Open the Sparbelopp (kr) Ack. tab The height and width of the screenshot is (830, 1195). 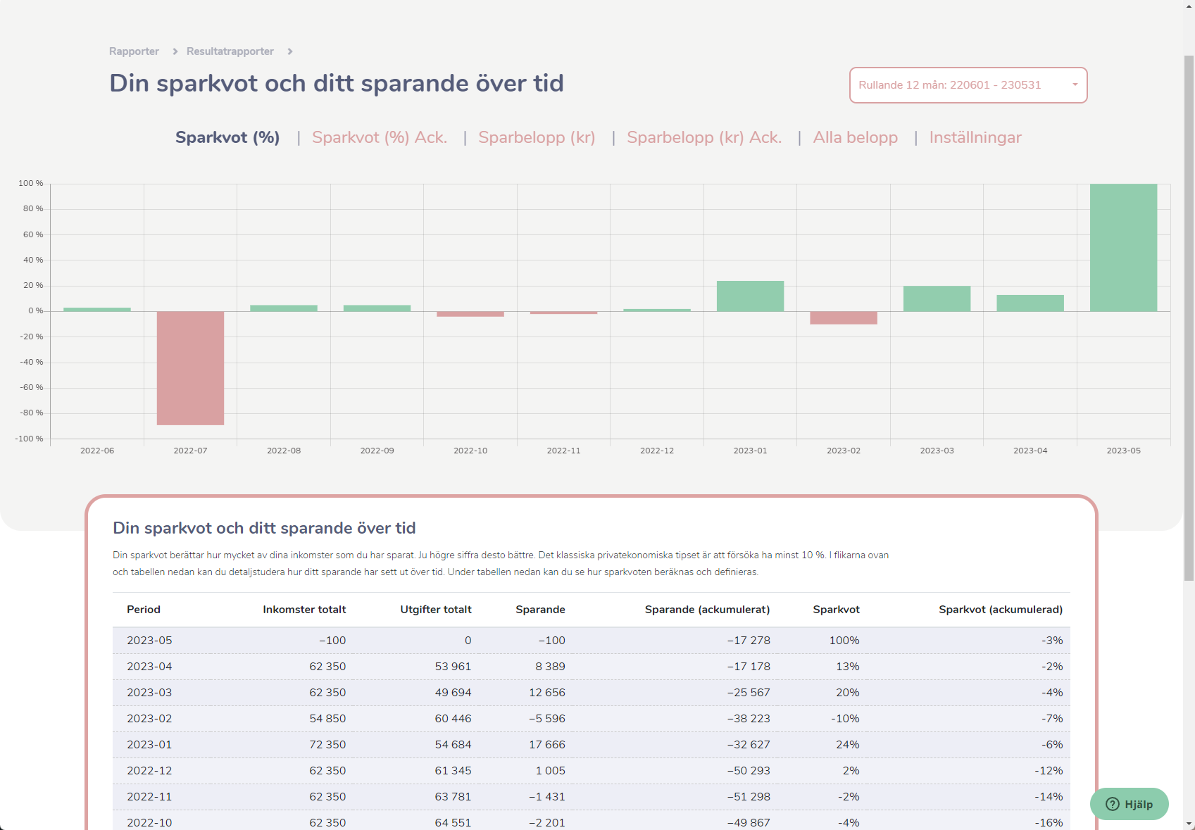(704, 137)
